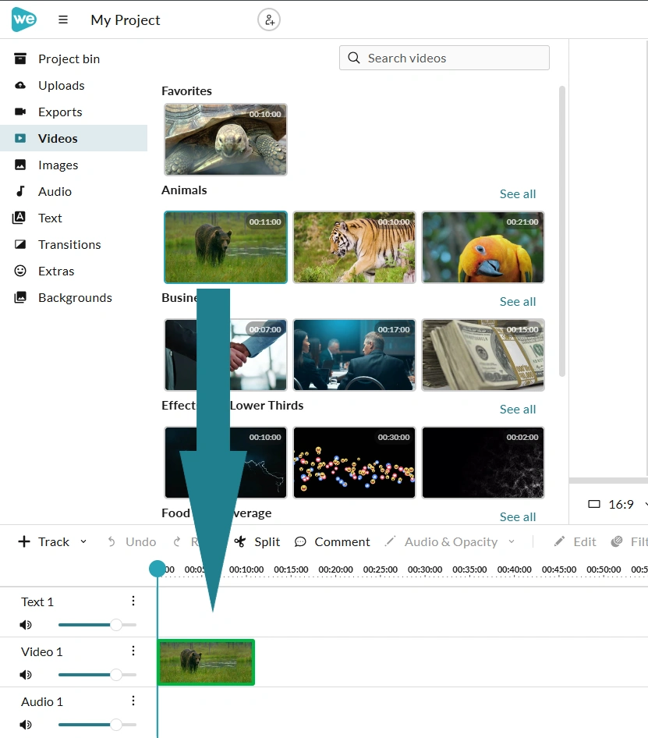Open Text 1 track options menu
The image size is (648, 738).
point(133,601)
